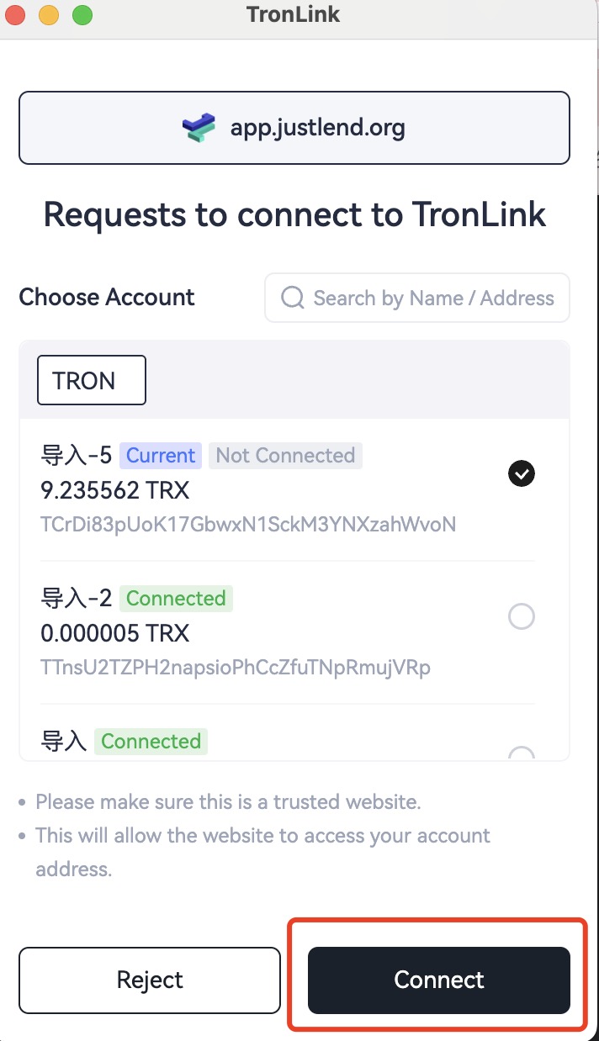
Task: Maximize the TronLink window
Action: click(x=82, y=14)
